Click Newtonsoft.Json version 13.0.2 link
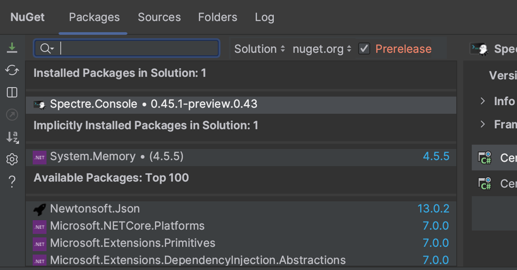The width and height of the screenshot is (517, 270). click(x=433, y=209)
